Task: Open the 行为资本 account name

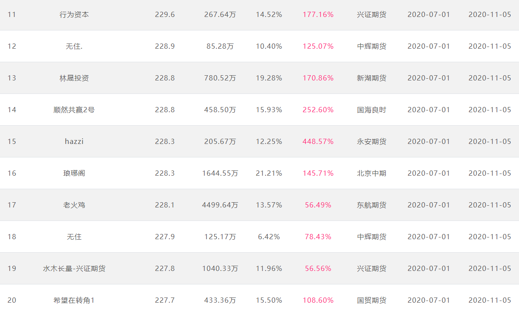Action: [74, 14]
